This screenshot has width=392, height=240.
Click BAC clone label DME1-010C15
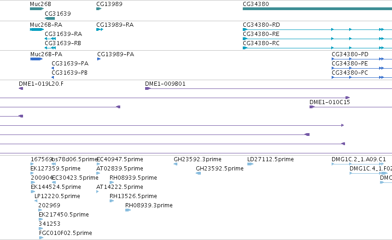coord(330,102)
